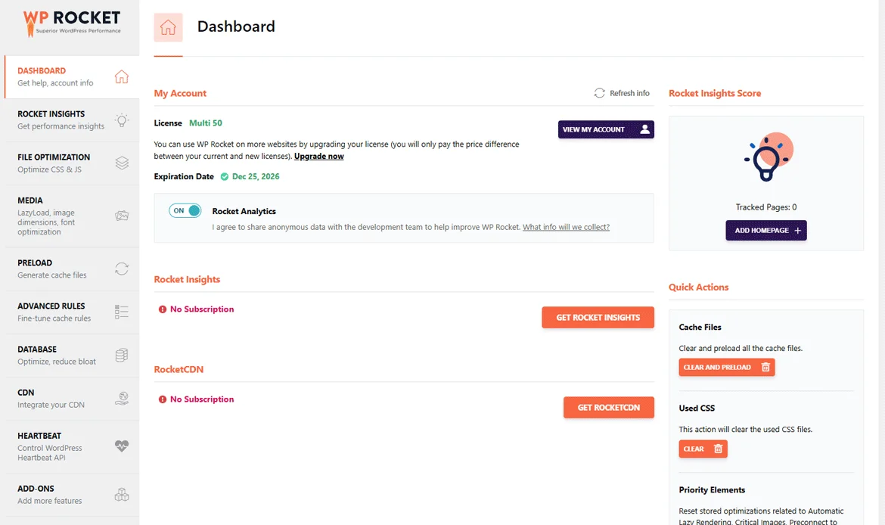Screen dimensions: 885x525
Task: Click the Database cylinder icon
Action: 122,355
